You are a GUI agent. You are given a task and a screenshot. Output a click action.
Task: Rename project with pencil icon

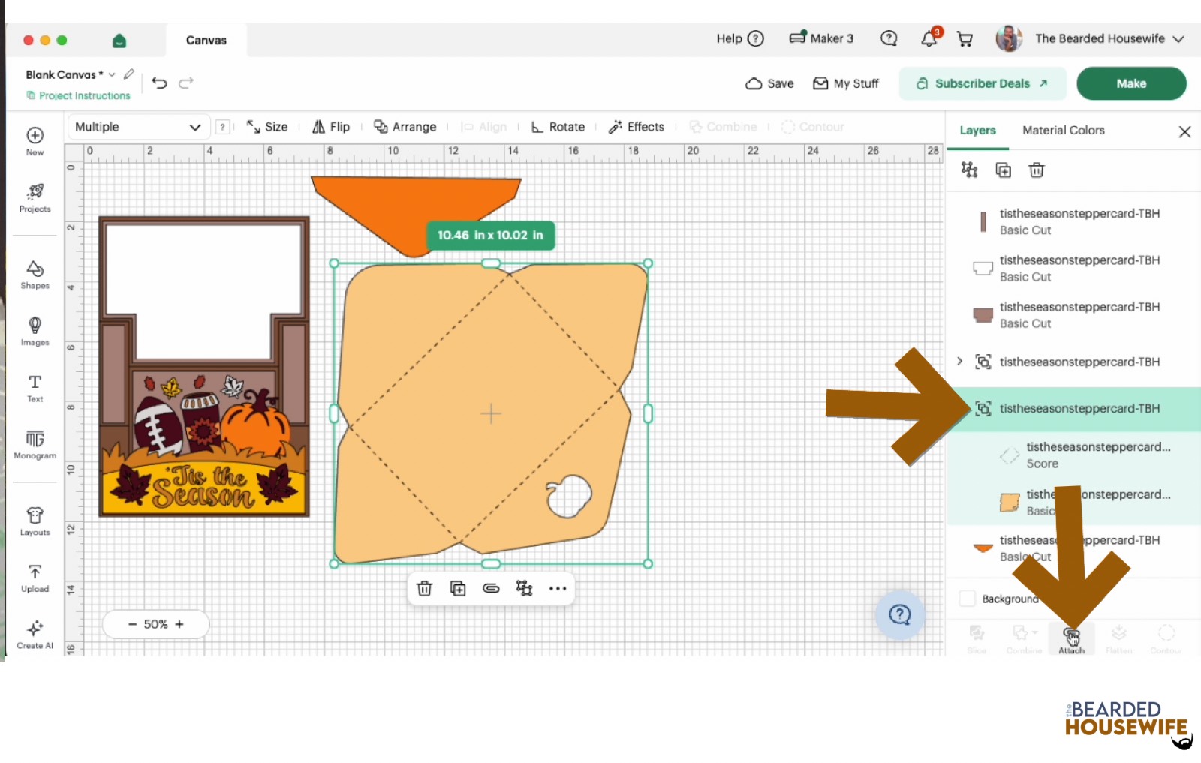[129, 74]
